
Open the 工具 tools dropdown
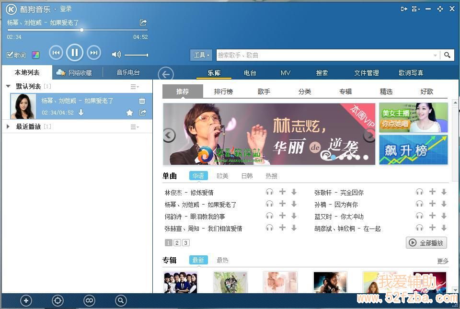tap(201, 55)
